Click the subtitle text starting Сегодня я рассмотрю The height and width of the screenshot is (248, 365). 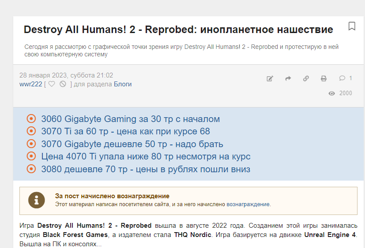pyautogui.click(x=181, y=50)
